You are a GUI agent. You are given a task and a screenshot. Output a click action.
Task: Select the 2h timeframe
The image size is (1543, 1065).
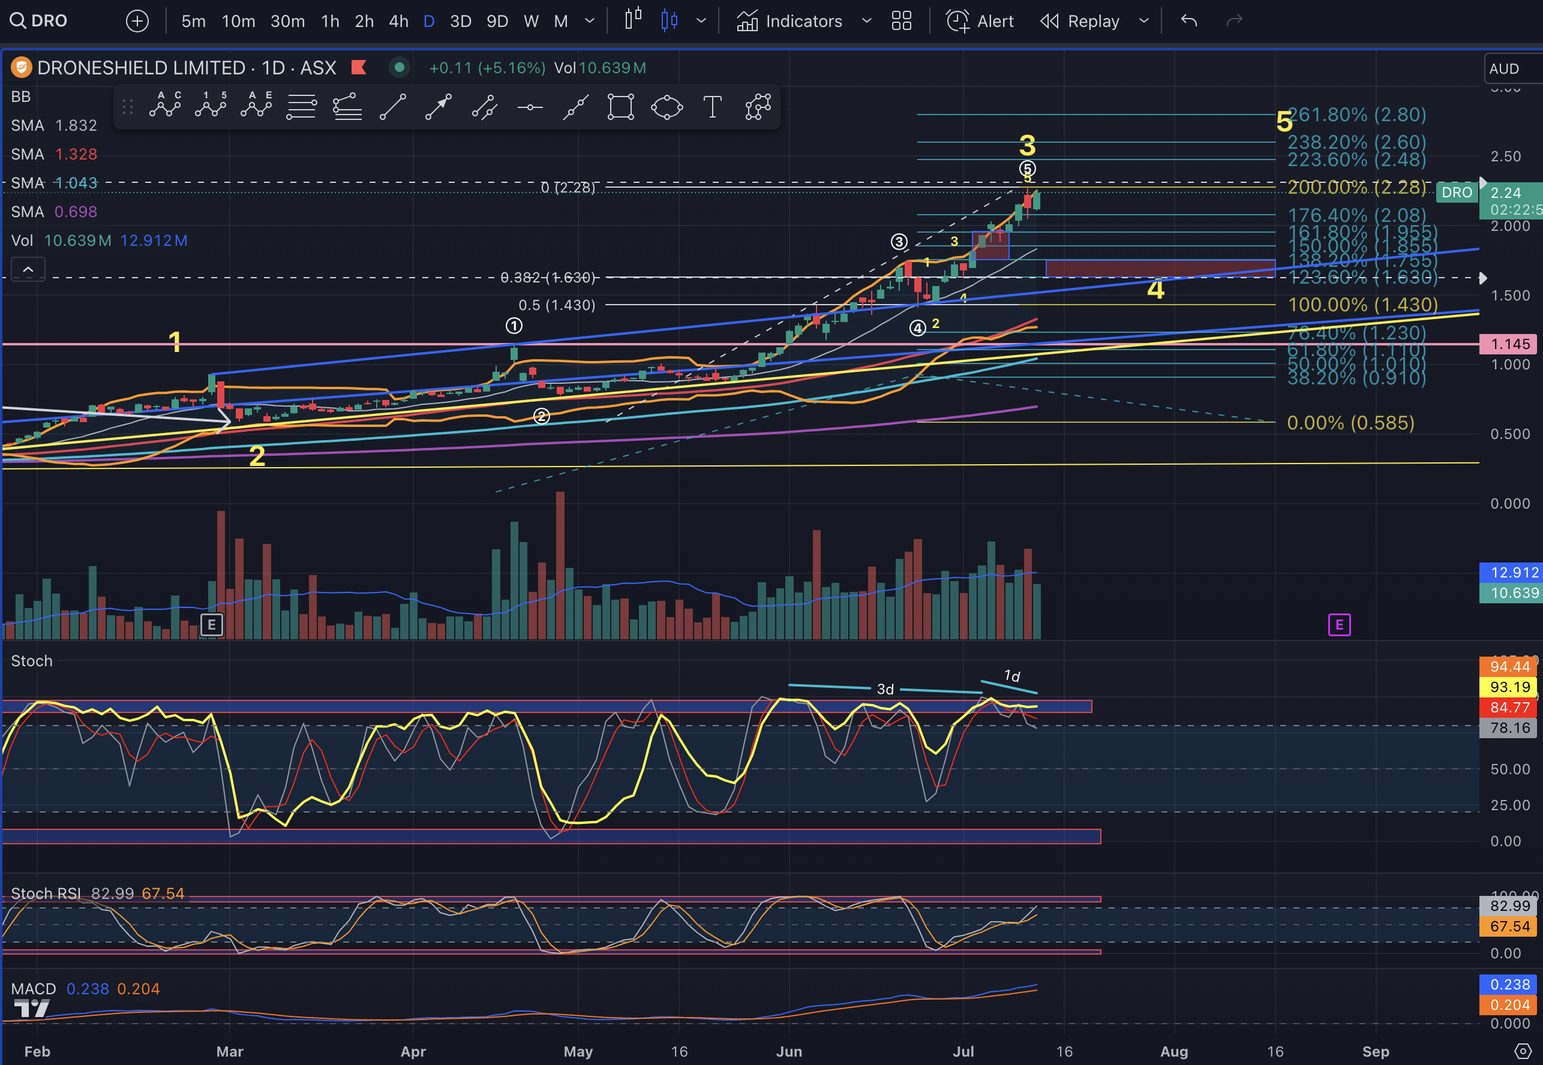tap(364, 20)
